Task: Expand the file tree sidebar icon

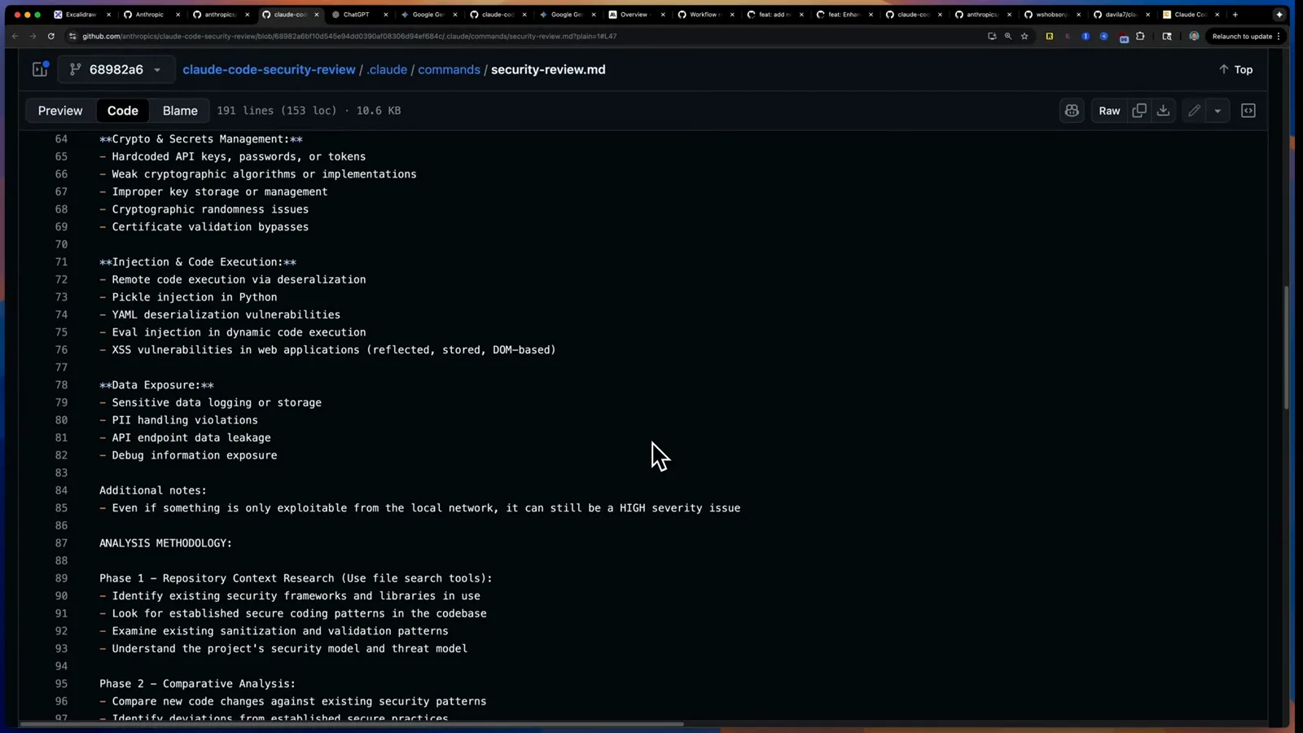Action: 40,69
